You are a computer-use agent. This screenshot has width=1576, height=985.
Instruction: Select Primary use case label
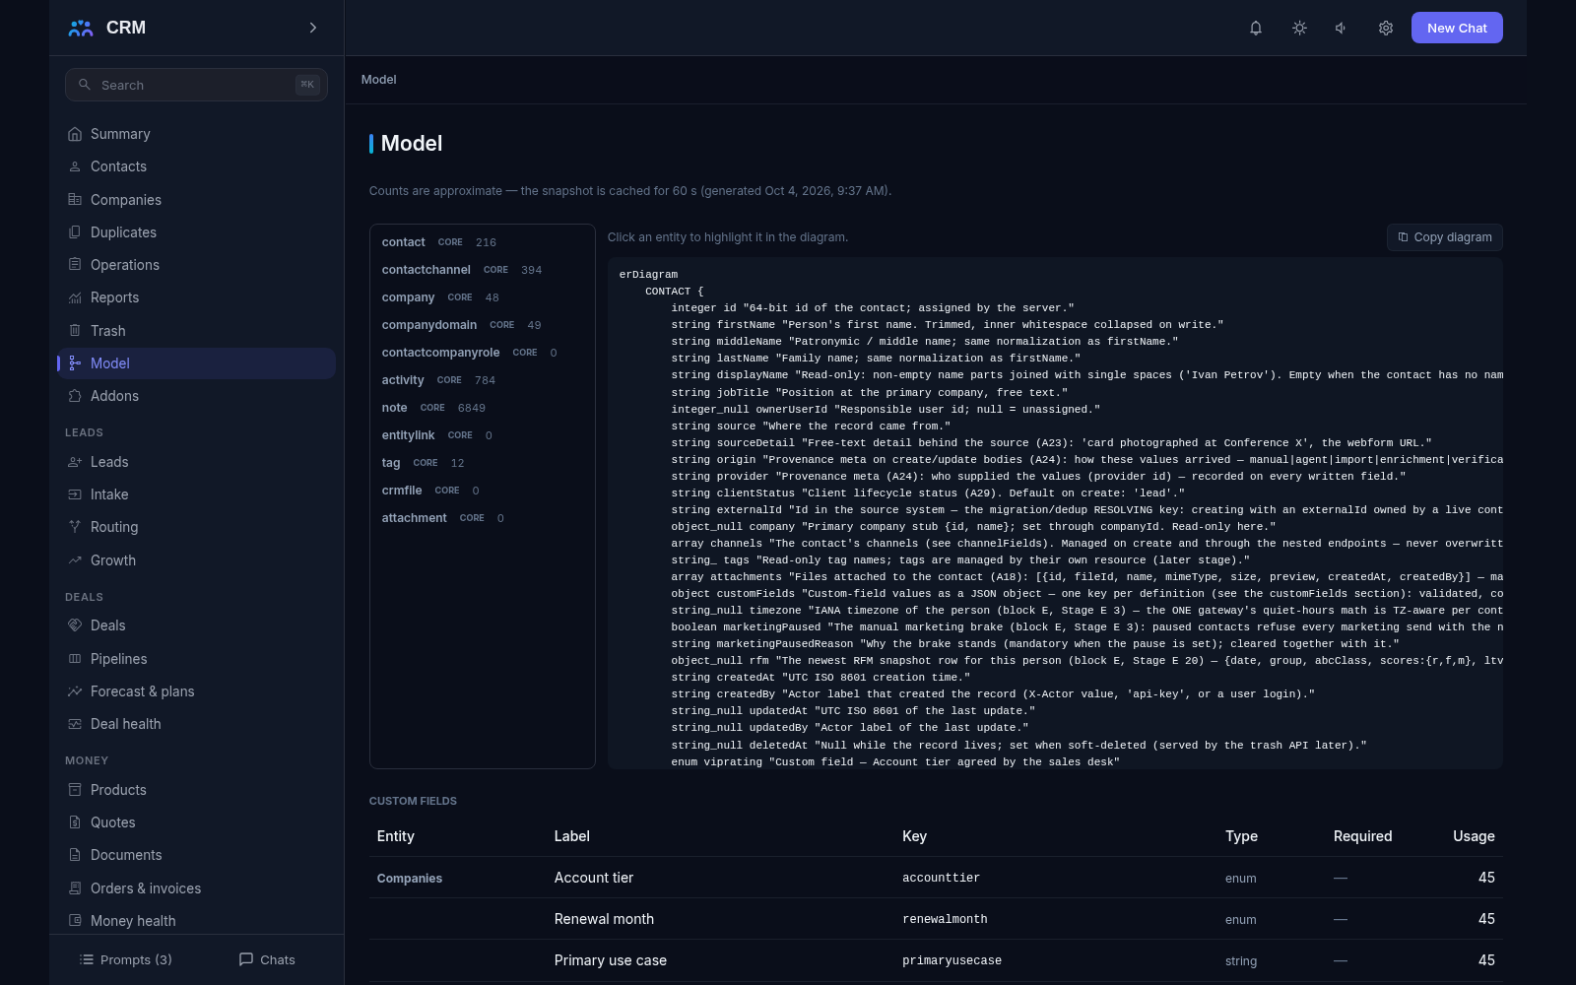611,960
